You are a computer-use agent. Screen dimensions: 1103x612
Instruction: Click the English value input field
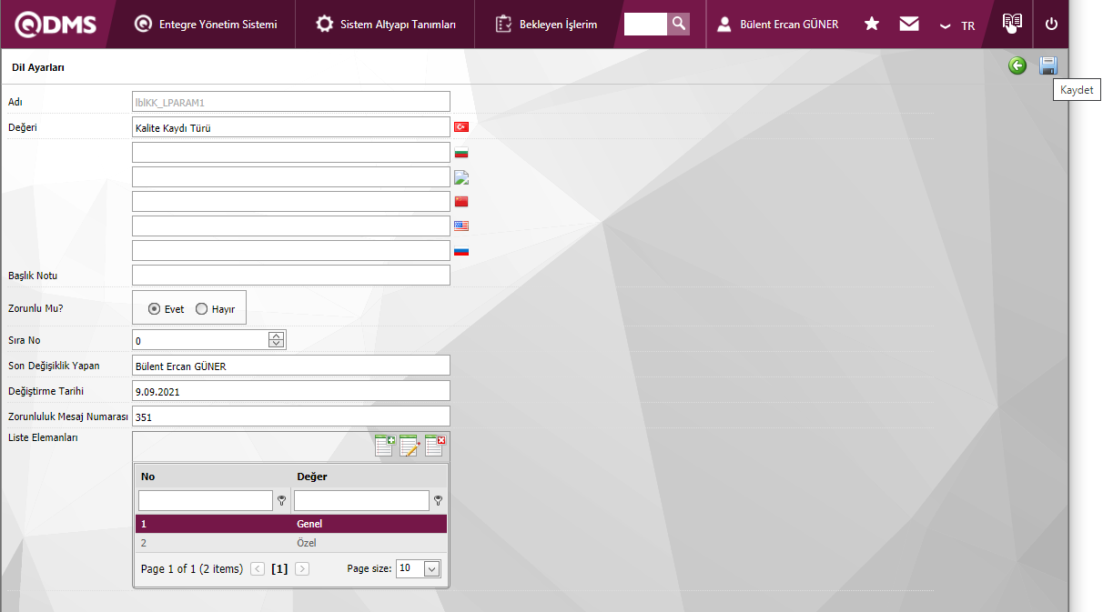(291, 226)
